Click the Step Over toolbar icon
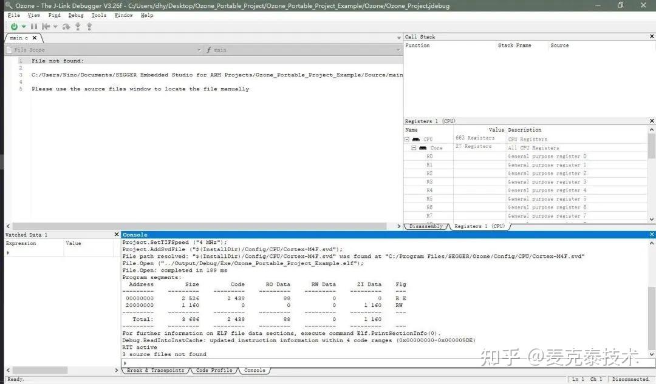This screenshot has height=384, width=656. (66, 26)
